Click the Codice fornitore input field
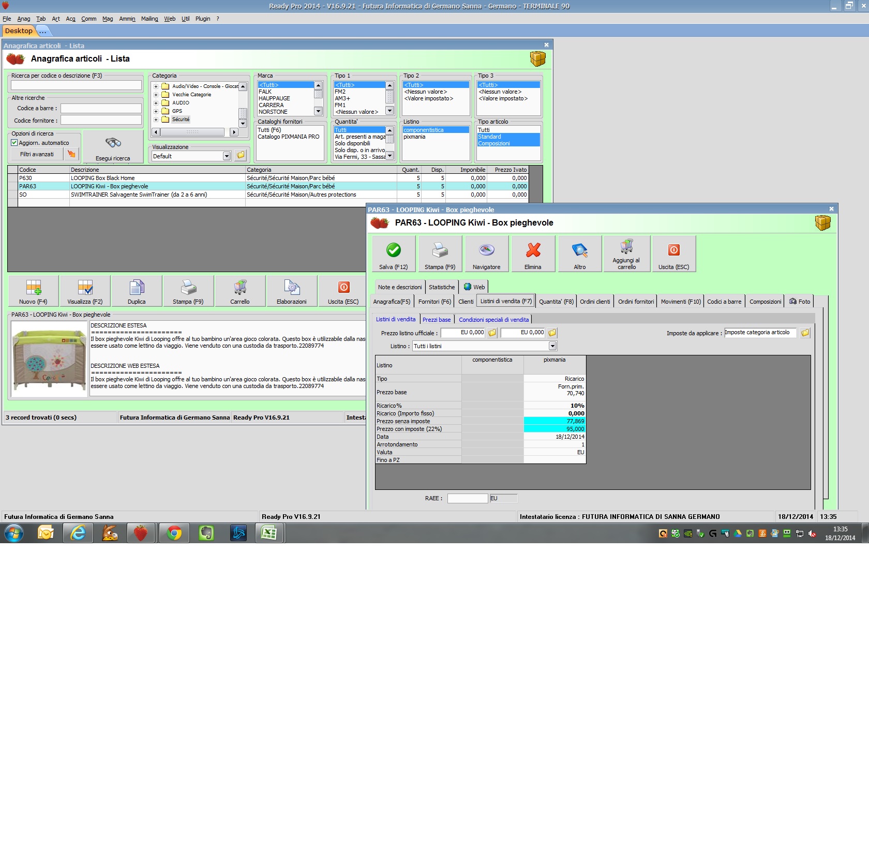The height and width of the screenshot is (865, 869). point(101,120)
